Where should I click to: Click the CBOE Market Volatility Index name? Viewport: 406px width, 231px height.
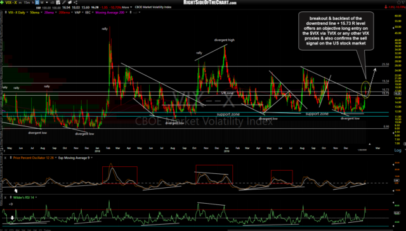[x=153, y=7]
